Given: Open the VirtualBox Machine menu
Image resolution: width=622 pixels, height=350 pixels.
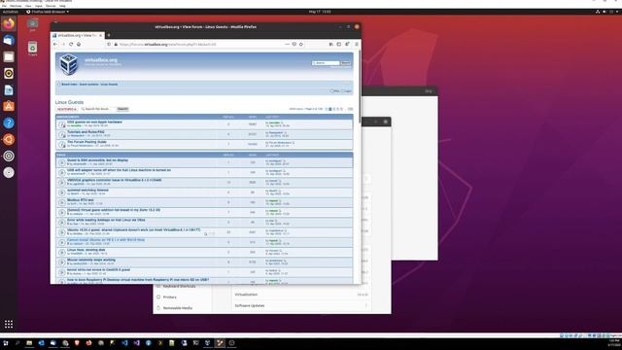Looking at the screenshot, I should 16,6.
